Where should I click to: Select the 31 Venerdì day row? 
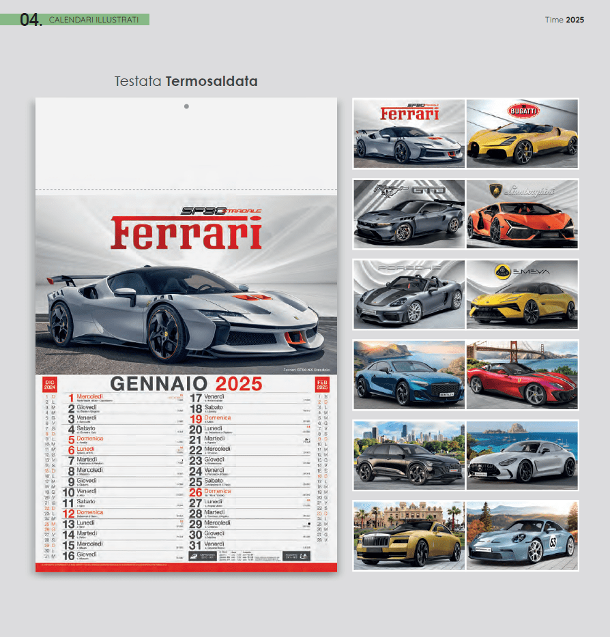250,545
